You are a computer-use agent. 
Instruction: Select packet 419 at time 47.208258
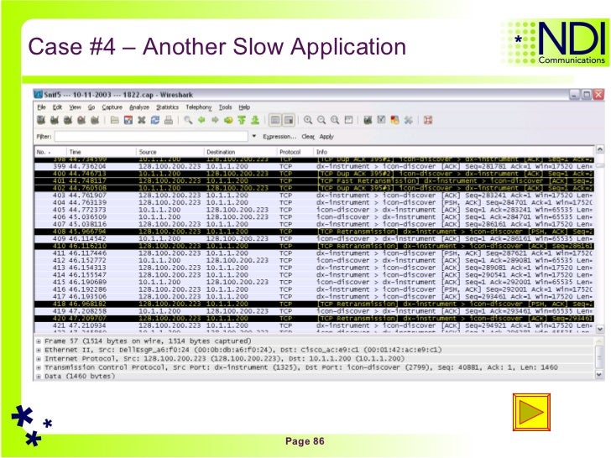314,311
